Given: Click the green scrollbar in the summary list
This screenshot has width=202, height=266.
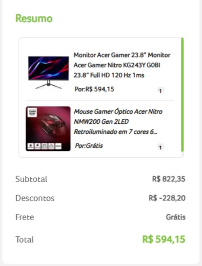Looking at the screenshot, I should (x=183, y=95).
